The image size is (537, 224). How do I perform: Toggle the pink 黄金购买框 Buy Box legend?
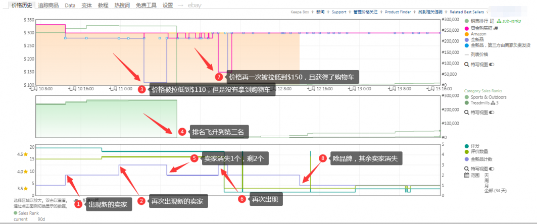(466, 28)
